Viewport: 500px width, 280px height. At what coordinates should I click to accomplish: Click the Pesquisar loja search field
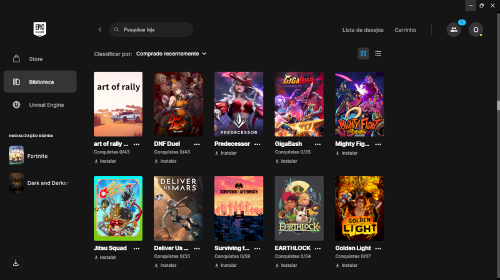151,29
